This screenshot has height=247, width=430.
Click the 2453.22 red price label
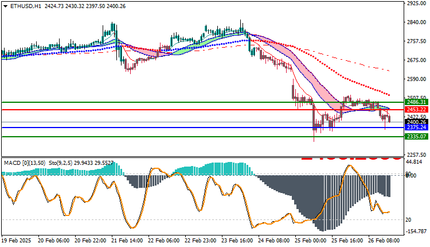416,110
